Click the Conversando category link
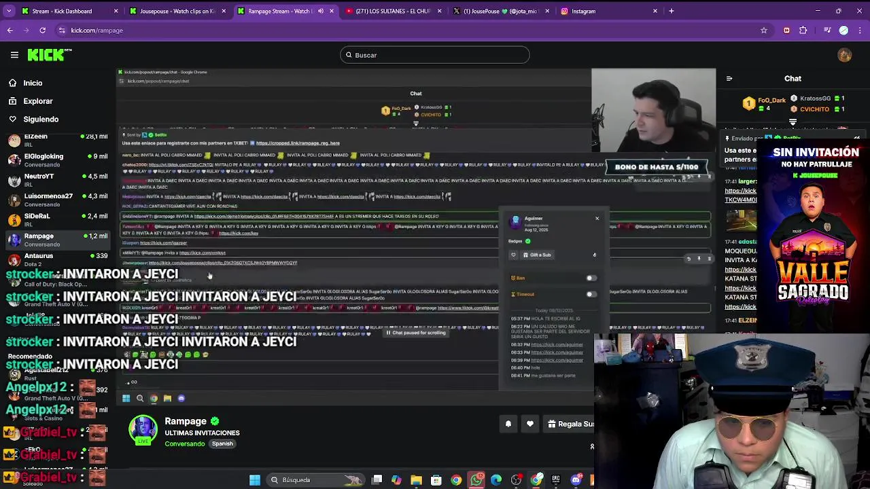 pos(184,444)
